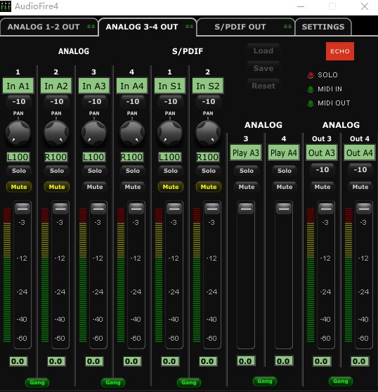Click the red SOLO indicator light
The width and height of the screenshot is (378, 392).
pyautogui.click(x=311, y=75)
